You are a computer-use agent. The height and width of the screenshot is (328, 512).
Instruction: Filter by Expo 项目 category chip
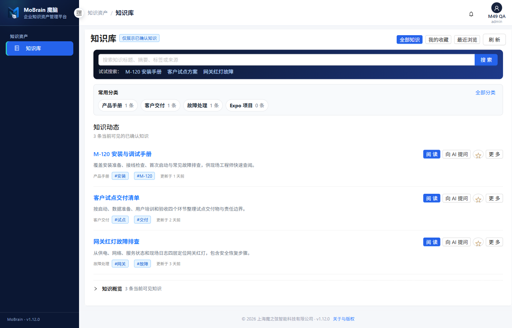[x=247, y=106]
